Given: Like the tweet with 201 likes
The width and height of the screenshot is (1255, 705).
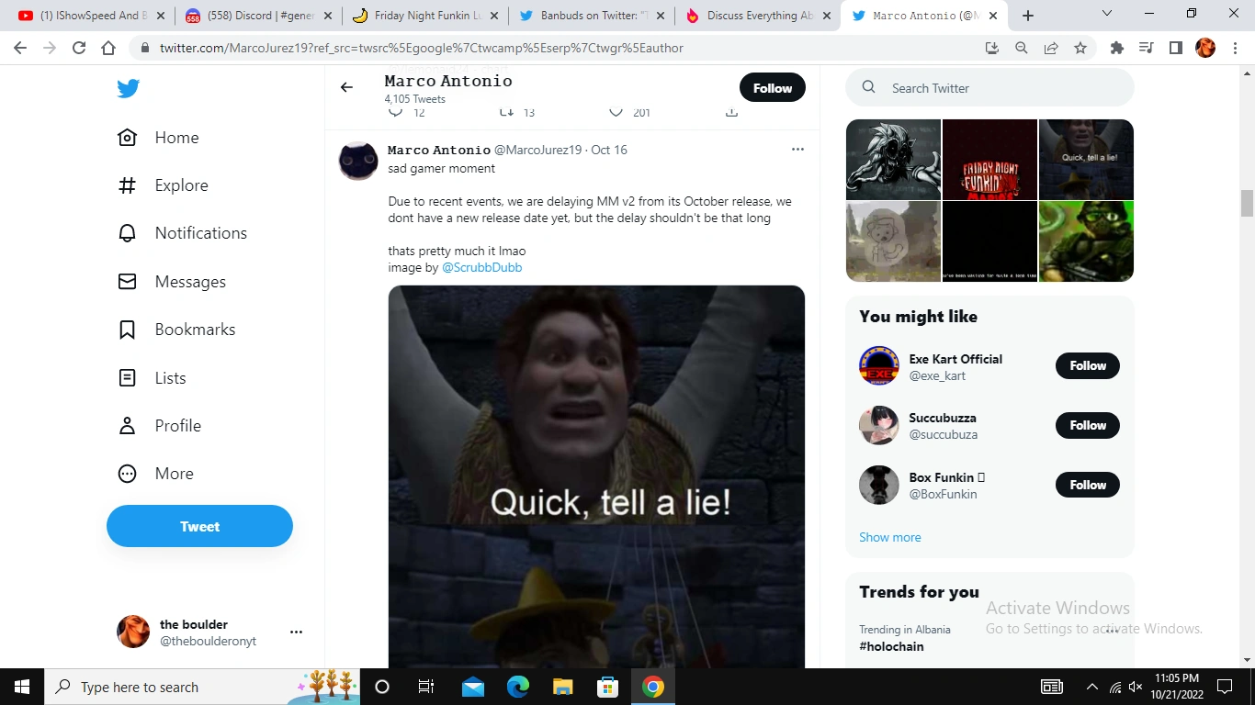Looking at the screenshot, I should point(616,112).
